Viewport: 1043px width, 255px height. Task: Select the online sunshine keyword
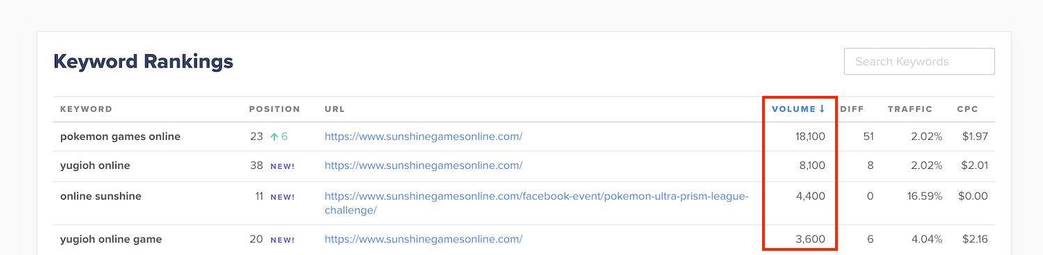click(x=101, y=196)
